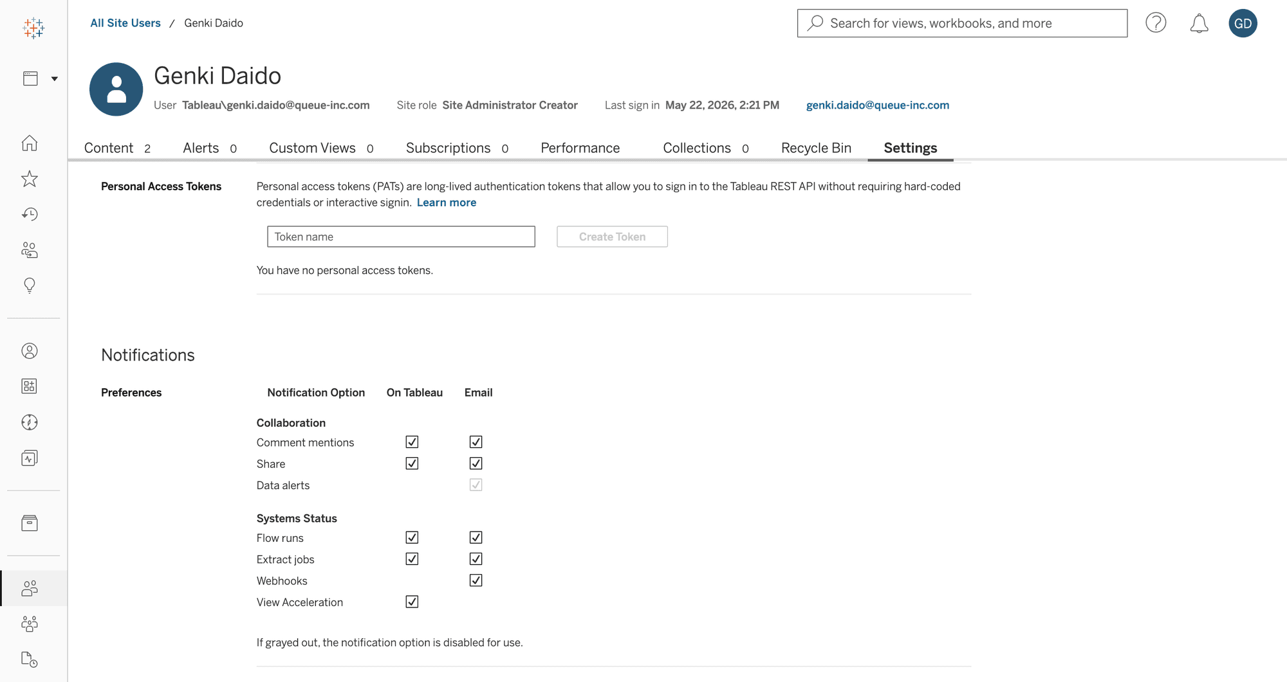Open the Users icon in sidebar
The height and width of the screenshot is (682, 1287).
tap(30, 588)
